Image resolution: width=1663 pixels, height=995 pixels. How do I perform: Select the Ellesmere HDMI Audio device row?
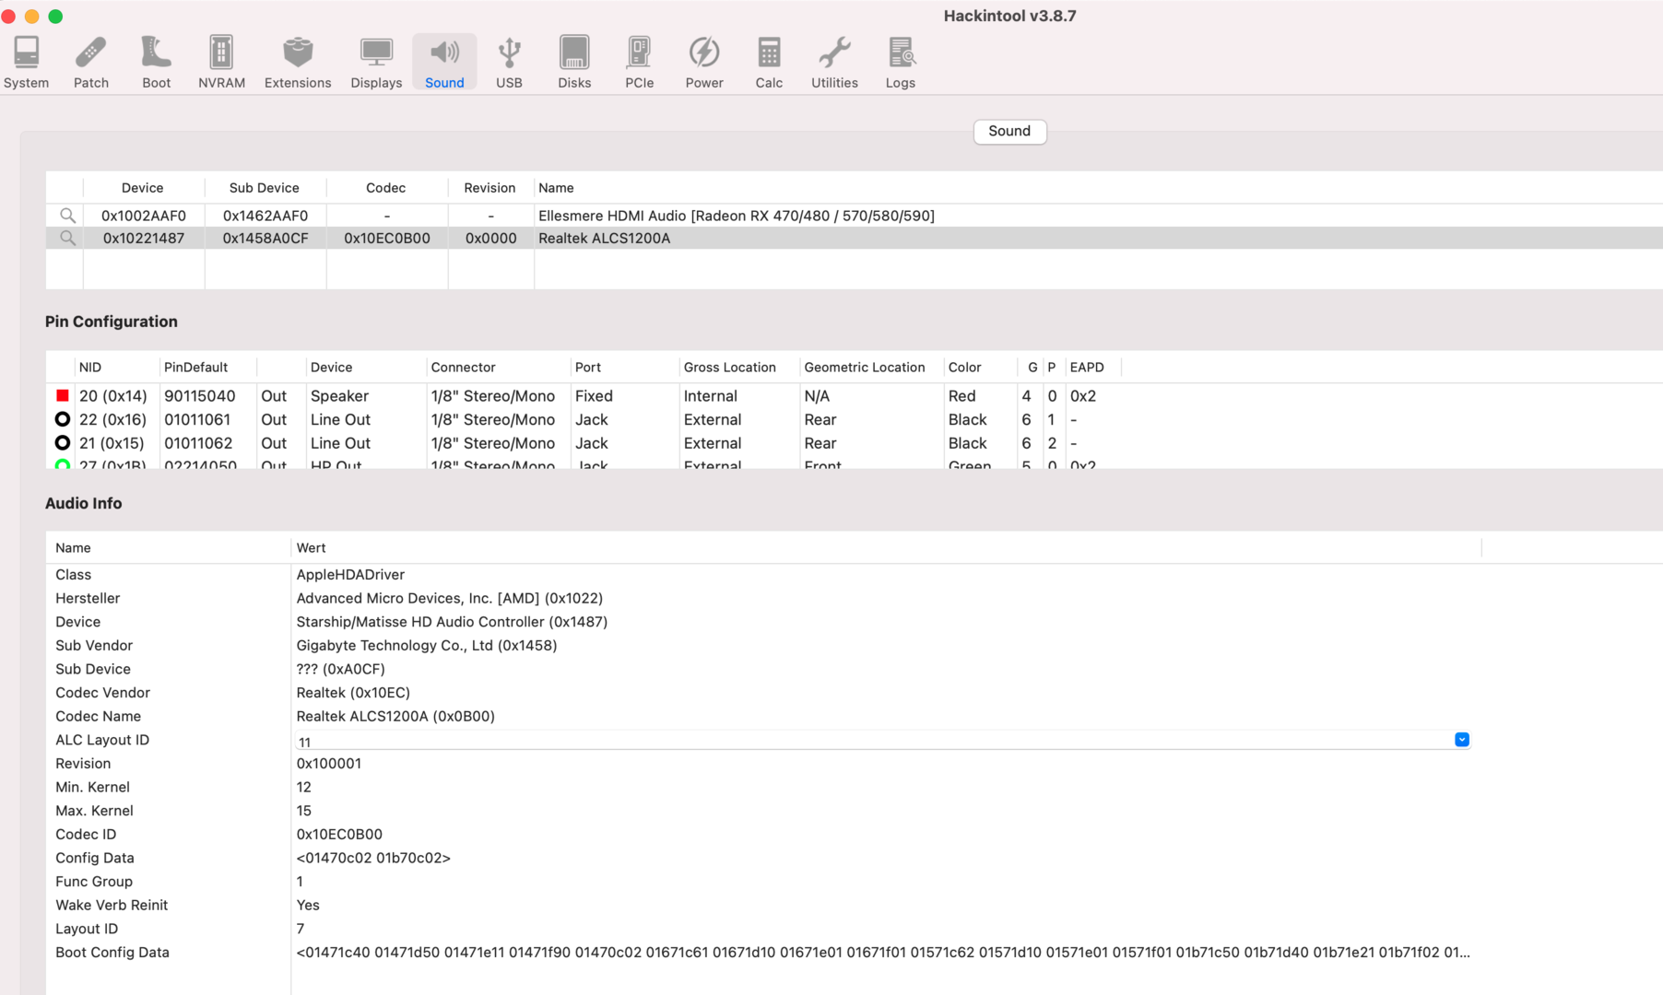coord(736,216)
